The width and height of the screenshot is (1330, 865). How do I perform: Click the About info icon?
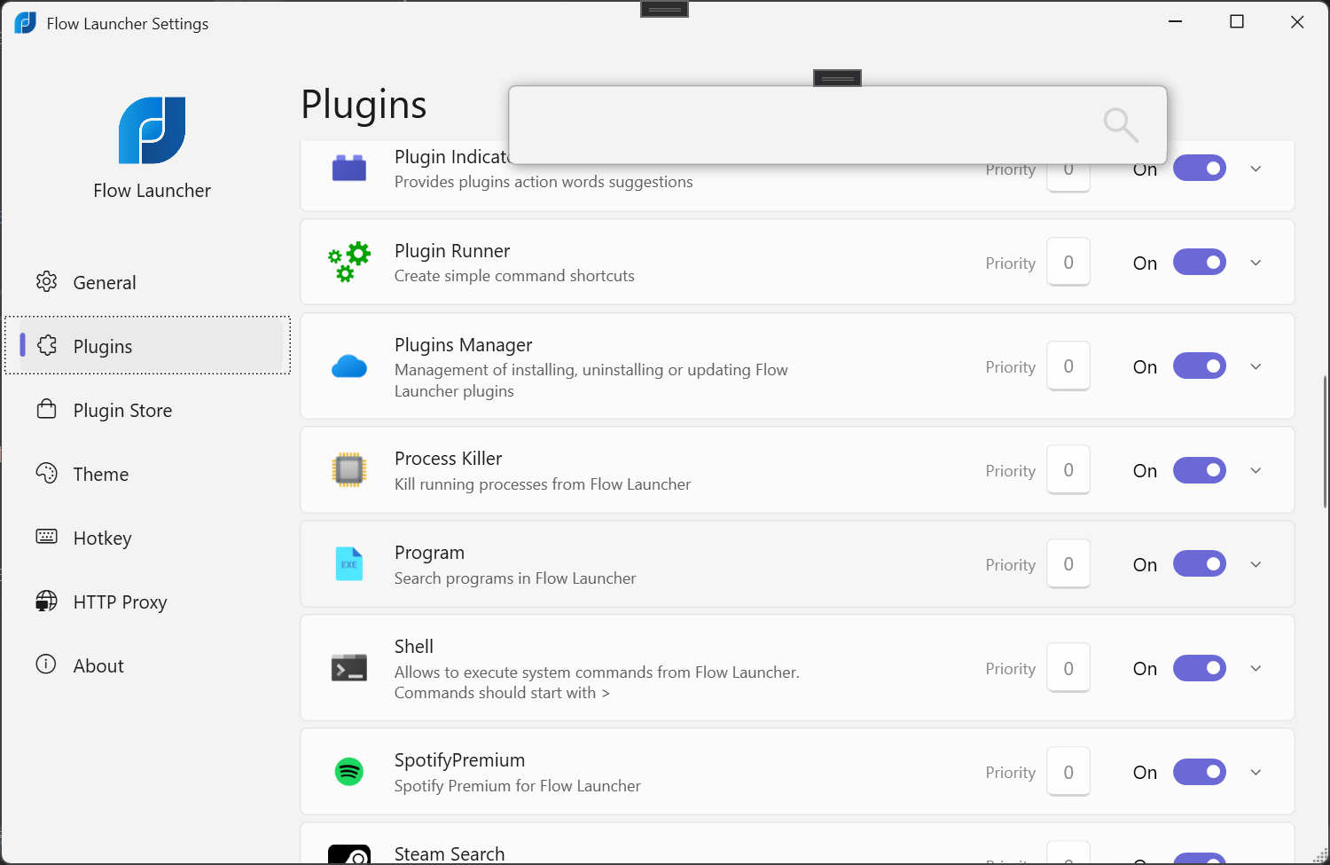pyautogui.click(x=46, y=664)
